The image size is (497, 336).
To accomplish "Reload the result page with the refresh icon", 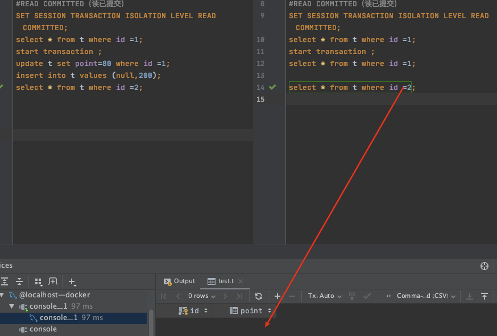I will pyautogui.click(x=259, y=296).
